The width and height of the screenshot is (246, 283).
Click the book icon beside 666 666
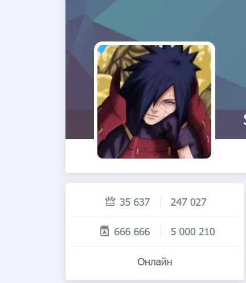click(x=104, y=231)
